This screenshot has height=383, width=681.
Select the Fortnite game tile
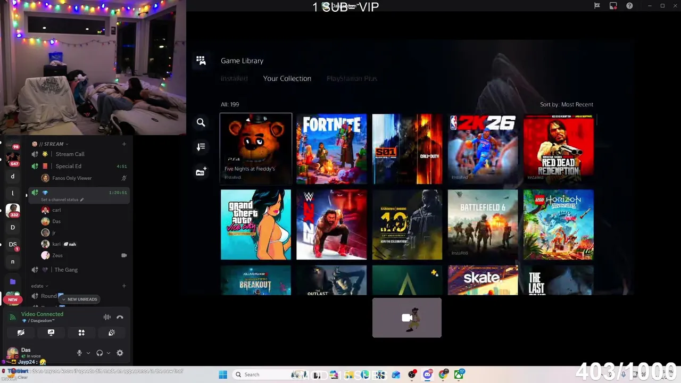tap(331, 149)
